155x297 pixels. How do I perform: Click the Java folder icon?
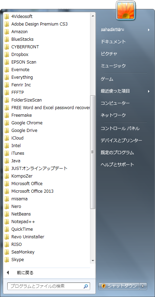click(x=7, y=161)
